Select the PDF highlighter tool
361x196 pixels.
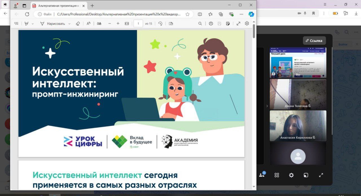(x=27, y=24)
